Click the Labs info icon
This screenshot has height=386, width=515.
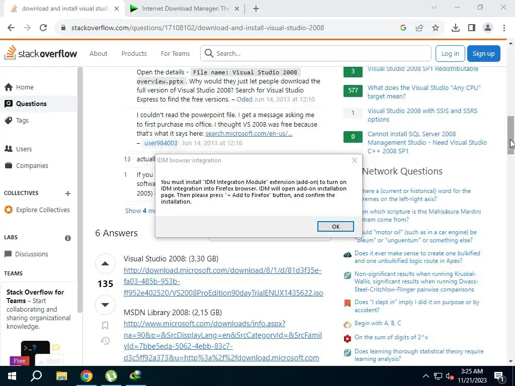[x=68, y=238]
